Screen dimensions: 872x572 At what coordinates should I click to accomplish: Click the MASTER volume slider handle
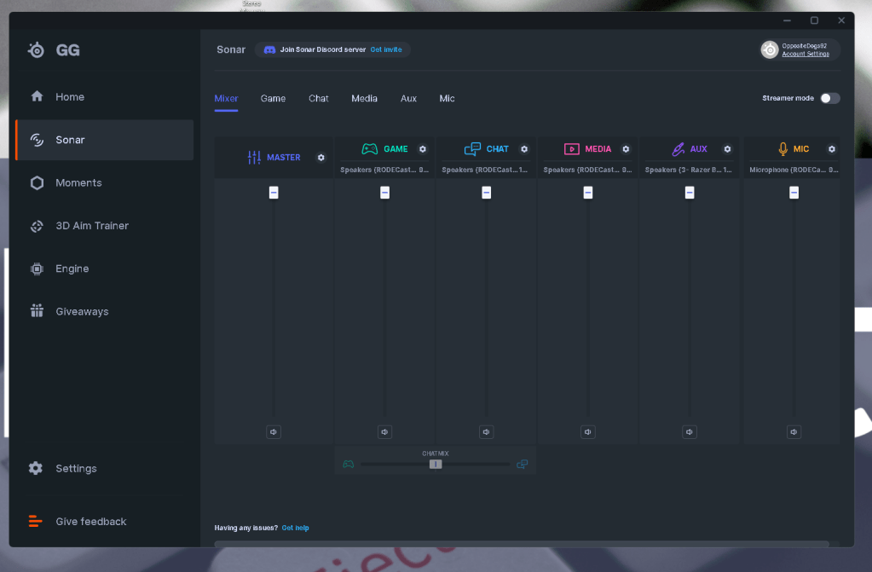(x=274, y=193)
